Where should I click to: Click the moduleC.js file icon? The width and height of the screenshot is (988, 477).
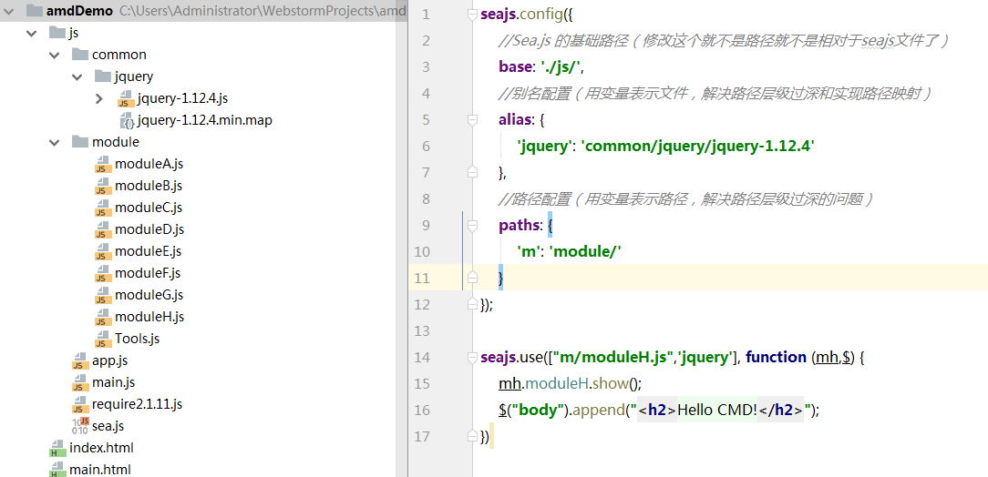tap(103, 208)
